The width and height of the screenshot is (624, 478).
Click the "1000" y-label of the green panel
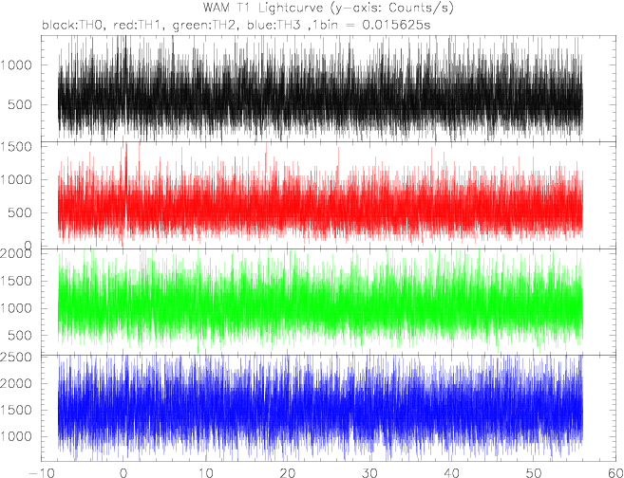(15, 308)
